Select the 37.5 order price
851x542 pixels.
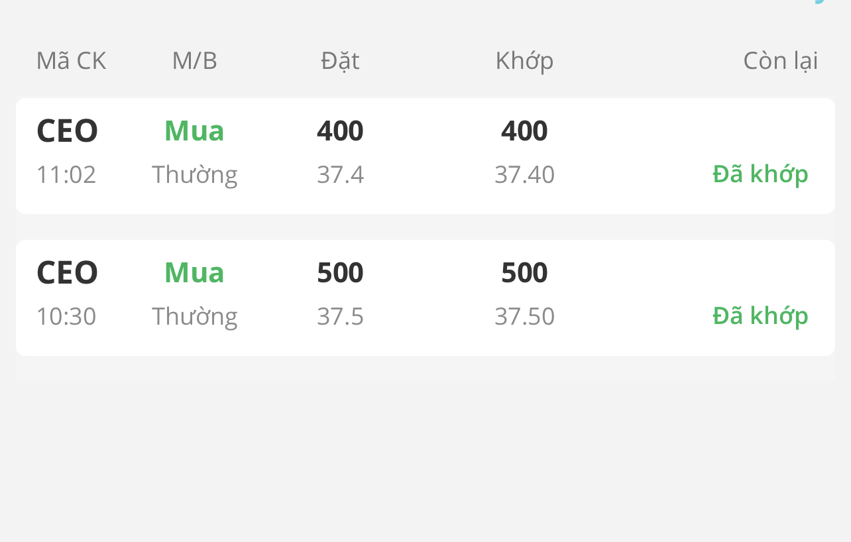[x=340, y=317]
